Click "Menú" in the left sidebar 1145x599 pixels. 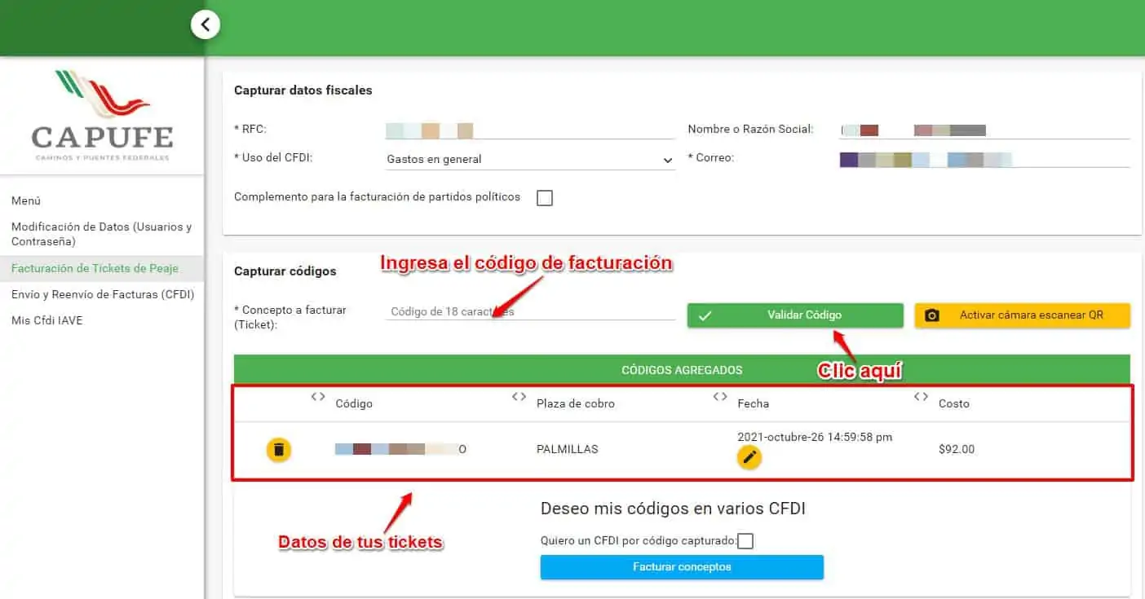tap(25, 200)
